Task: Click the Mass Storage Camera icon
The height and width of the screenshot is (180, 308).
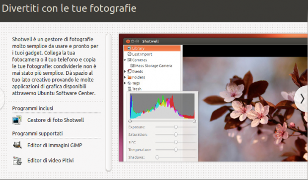Action: [133, 65]
